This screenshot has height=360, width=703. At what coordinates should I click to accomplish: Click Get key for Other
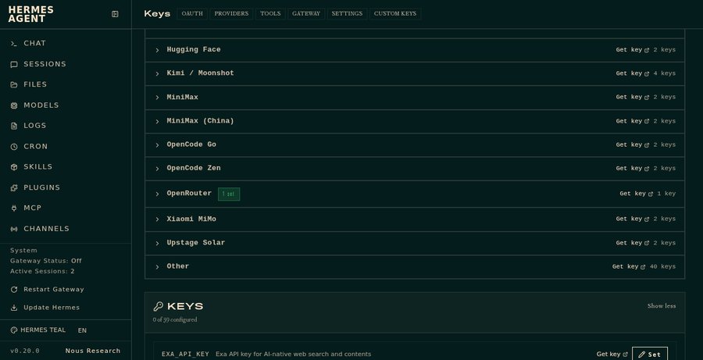[x=629, y=267]
